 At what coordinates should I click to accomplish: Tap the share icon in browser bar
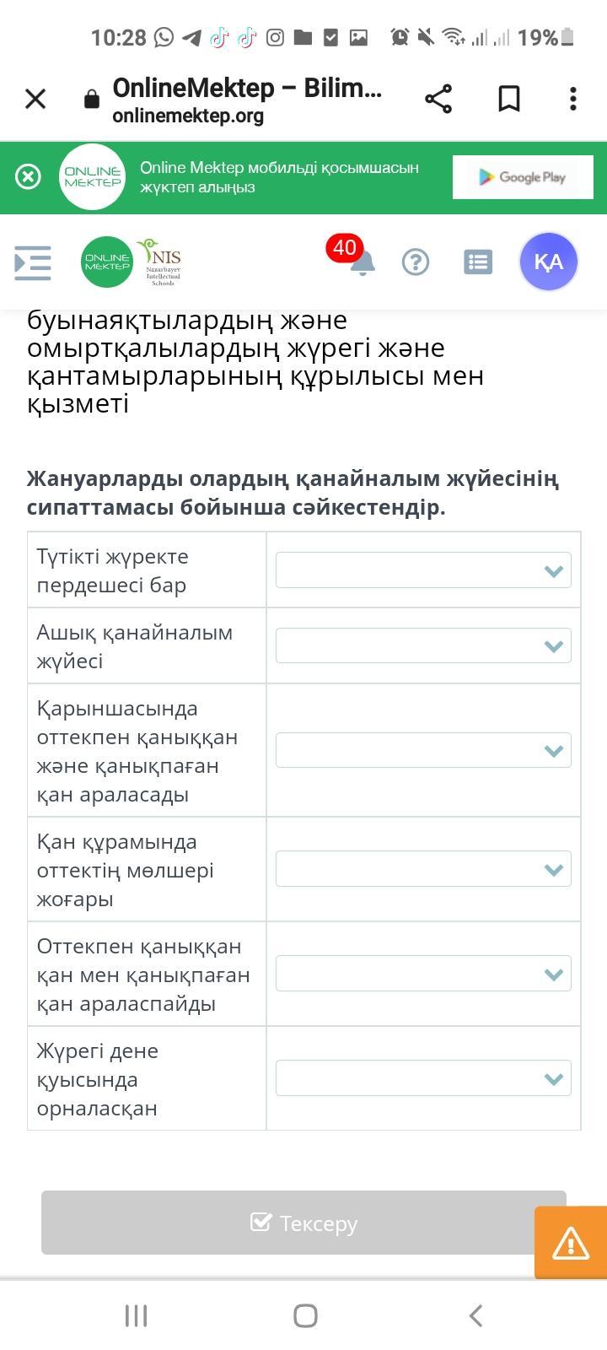point(438,99)
